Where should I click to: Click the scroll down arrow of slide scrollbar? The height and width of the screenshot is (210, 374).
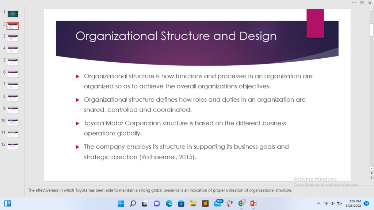(x=371, y=168)
